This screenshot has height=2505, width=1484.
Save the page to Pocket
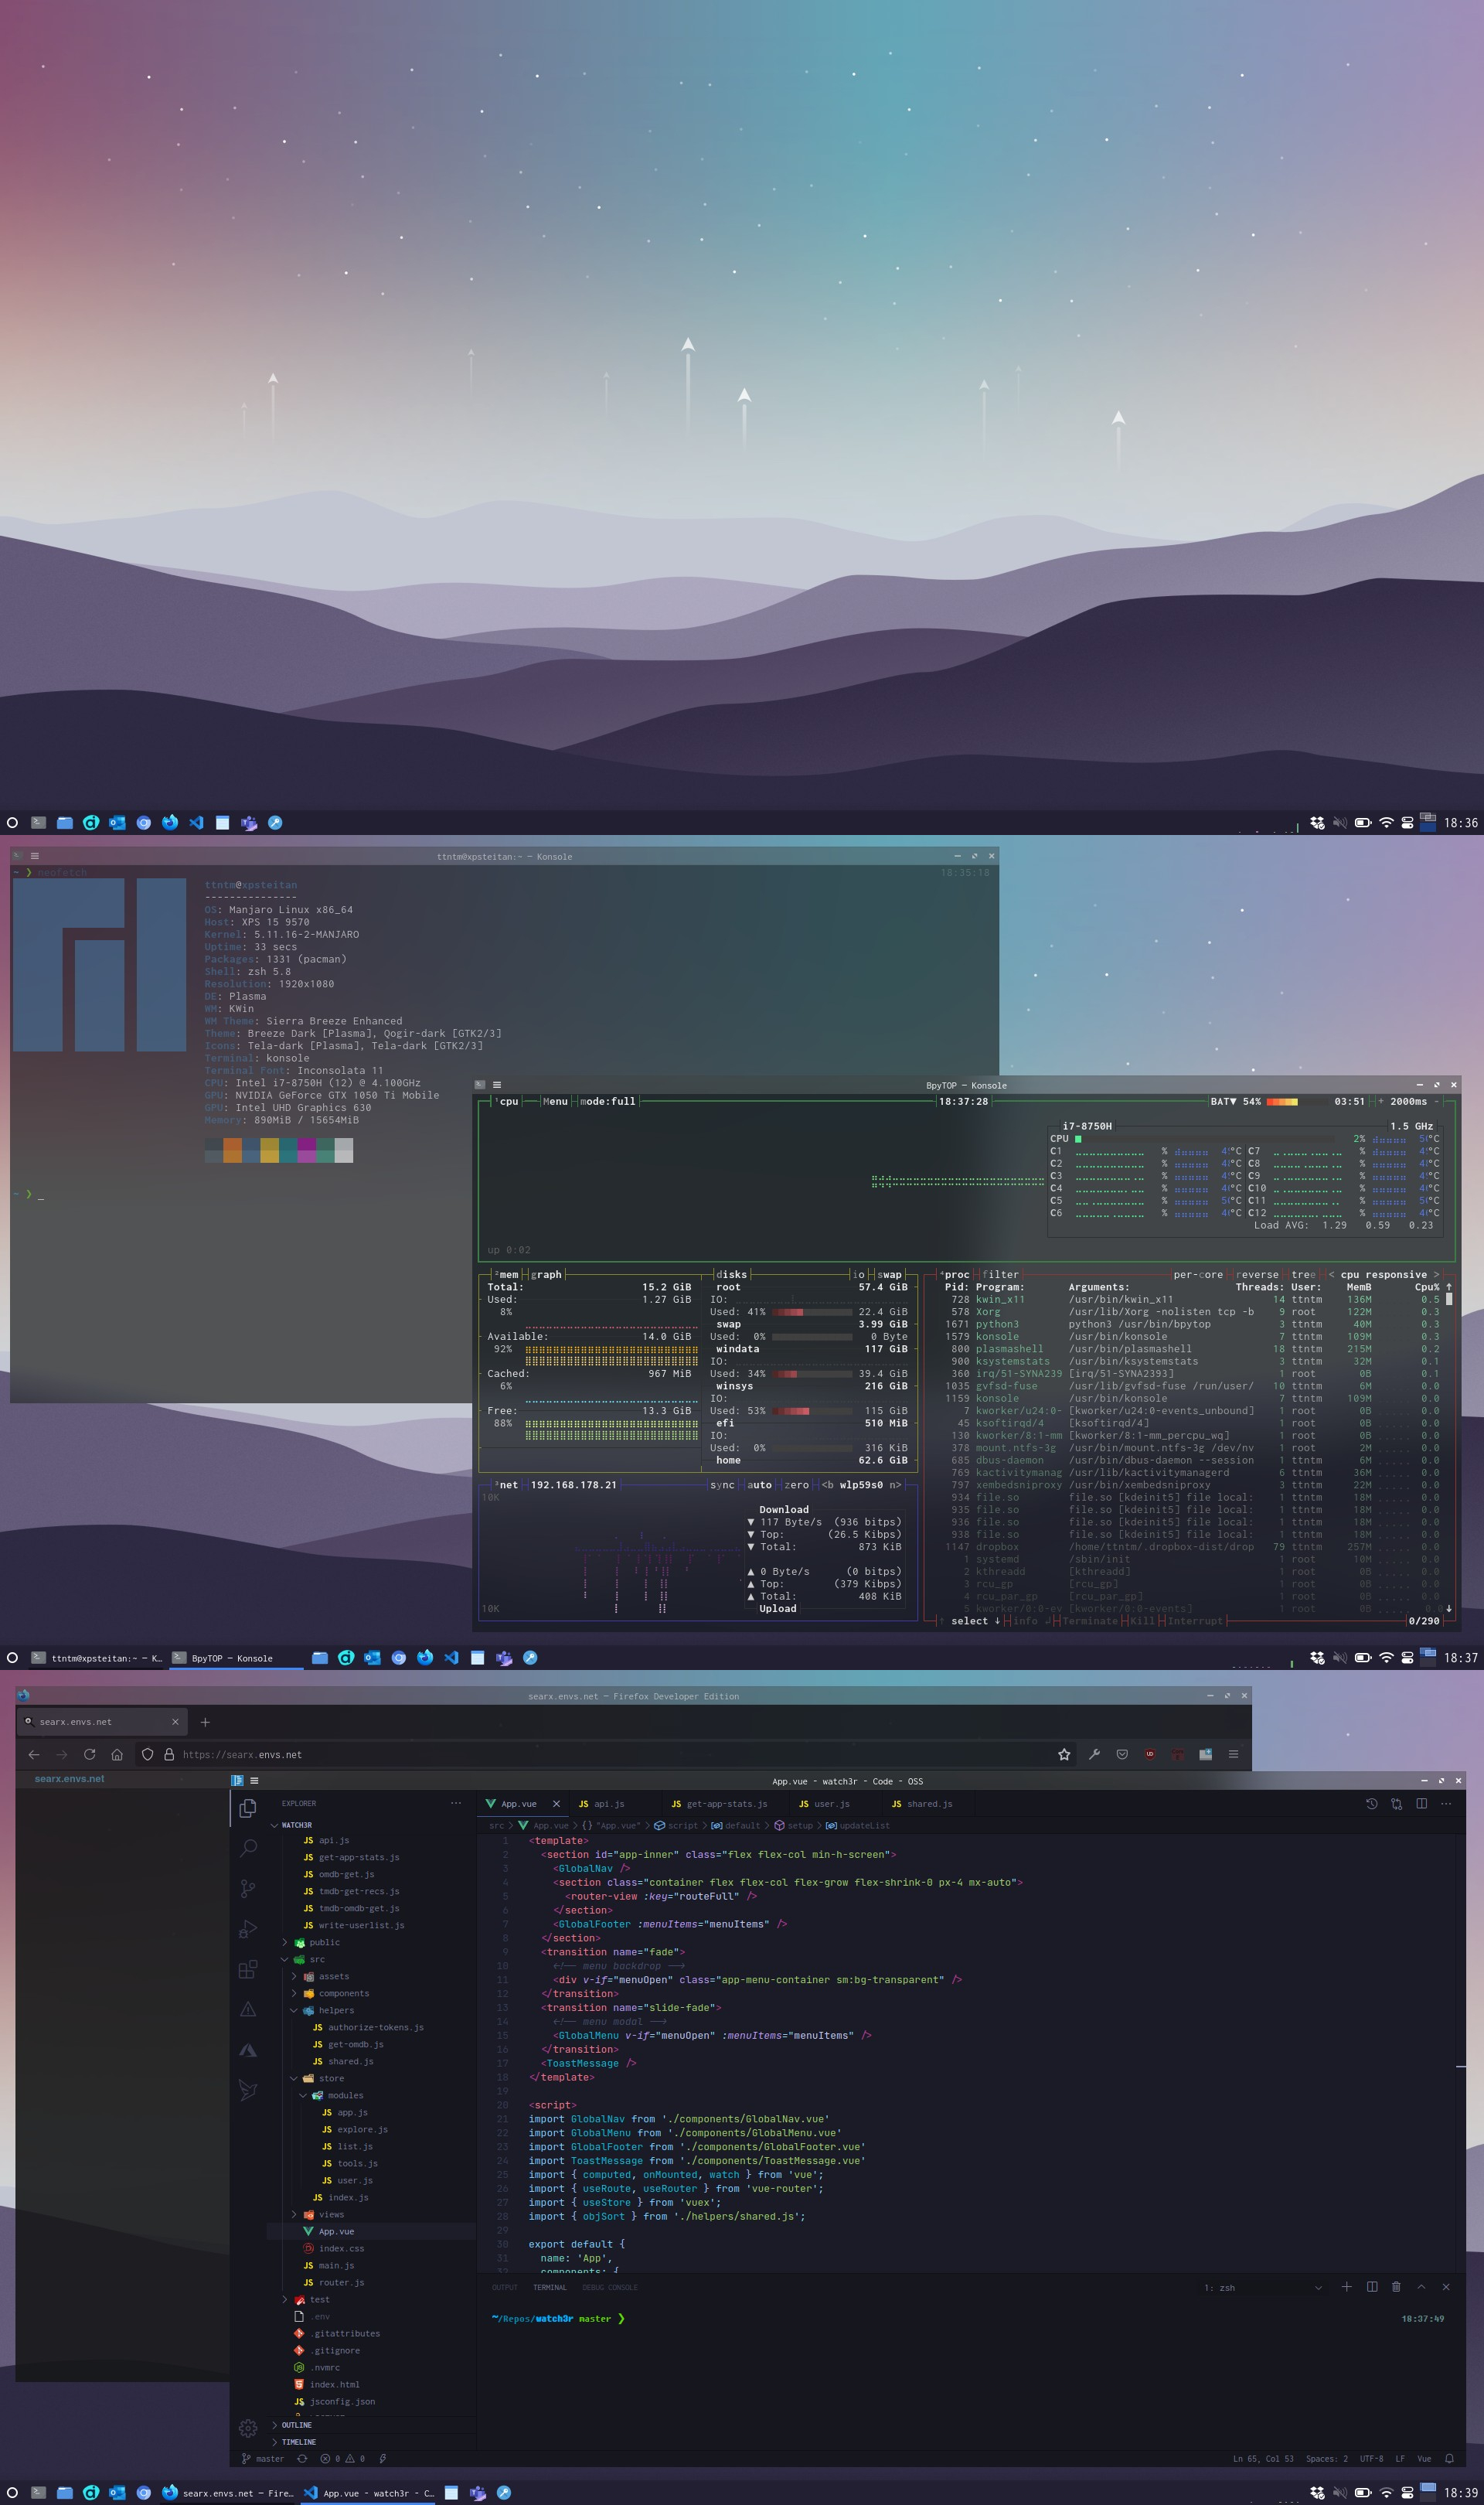click(1122, 1754)
